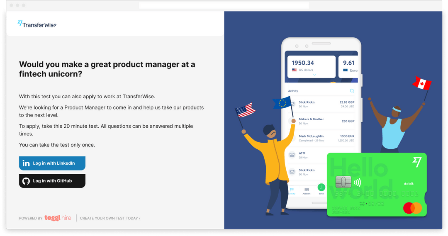
Task: Click the green Send button in phone
Action: point(321,188)
